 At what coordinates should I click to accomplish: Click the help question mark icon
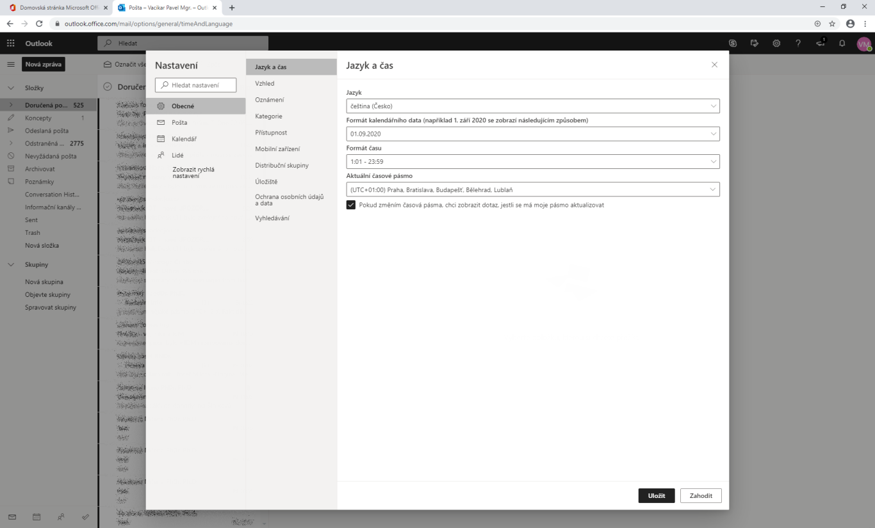(x=798, y=44)
